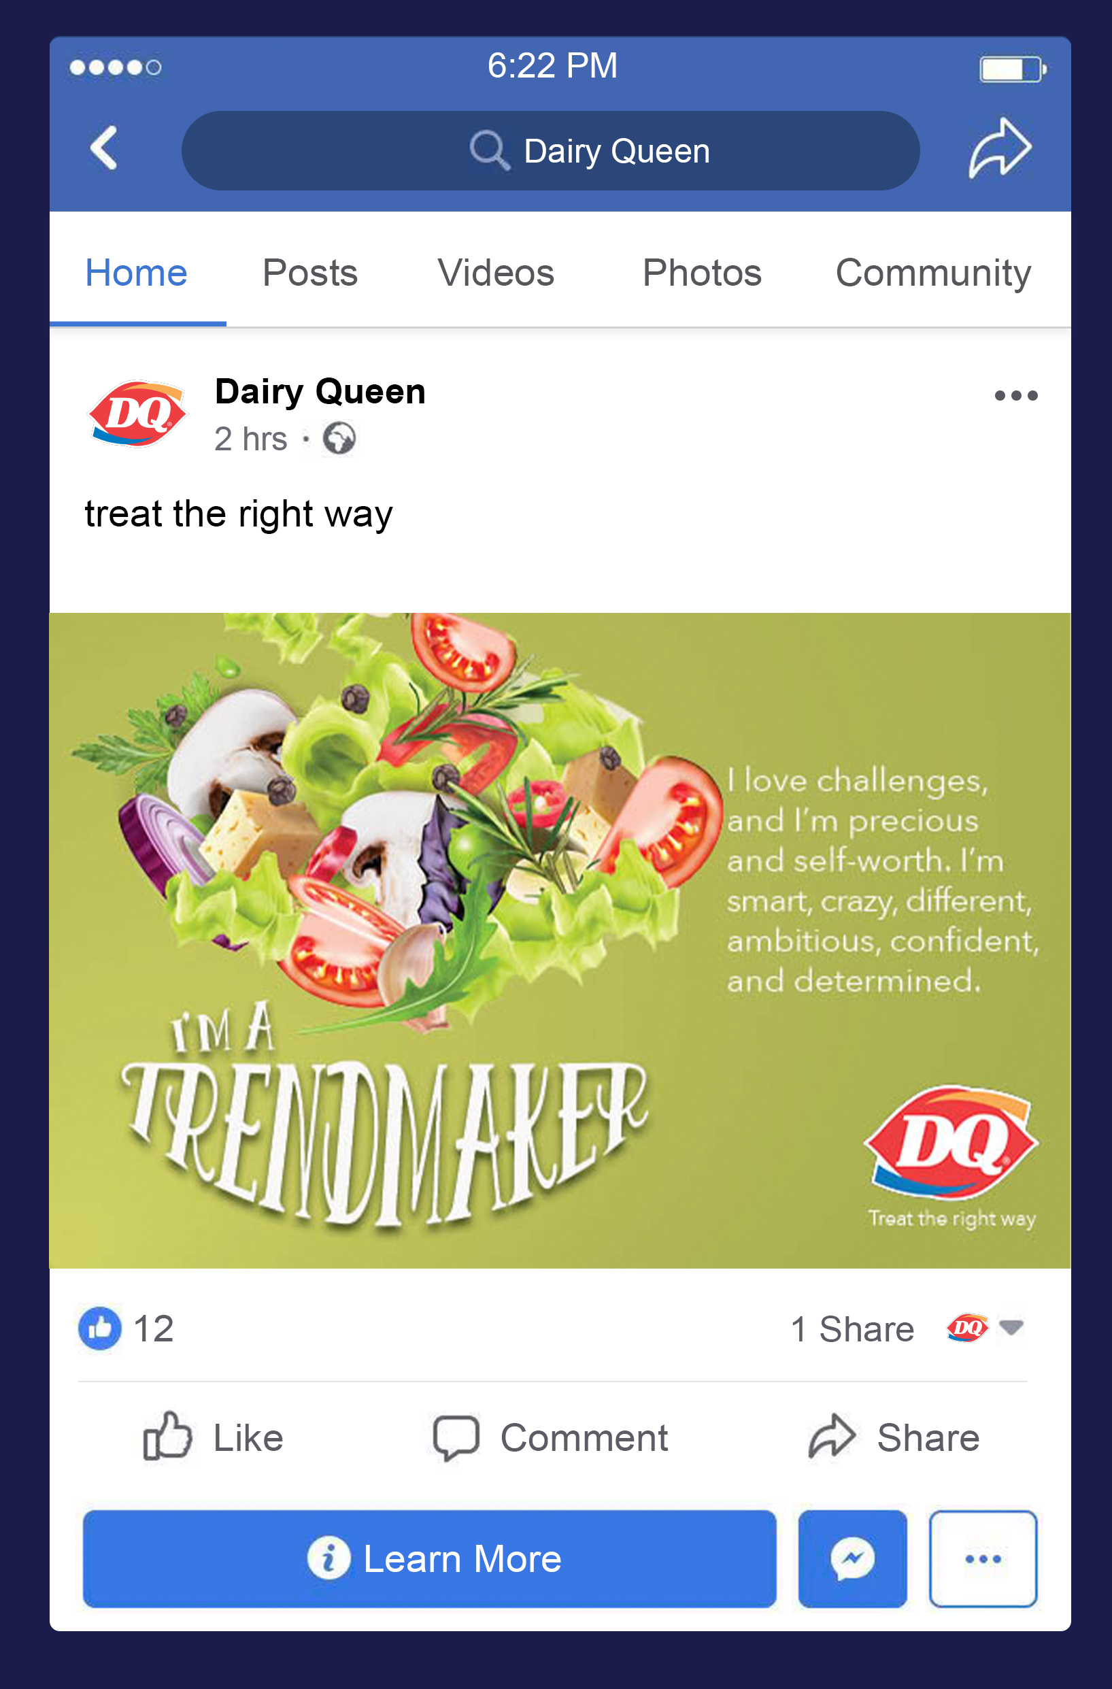Open the bottom more options button

(x=983, y=1558)
